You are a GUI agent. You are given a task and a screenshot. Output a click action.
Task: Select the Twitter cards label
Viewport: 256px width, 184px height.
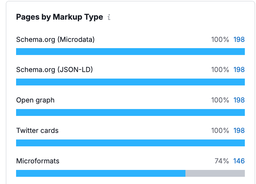pos(37,131)
